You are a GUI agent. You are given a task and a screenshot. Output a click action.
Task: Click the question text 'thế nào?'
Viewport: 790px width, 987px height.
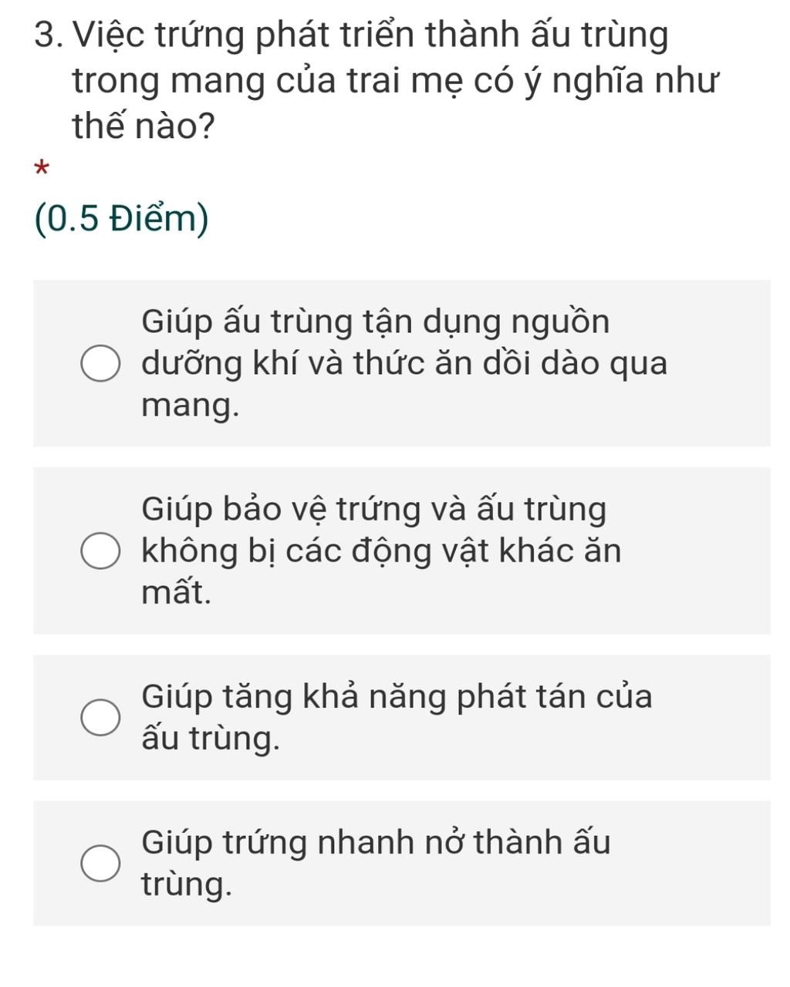[x=143, y=126]
